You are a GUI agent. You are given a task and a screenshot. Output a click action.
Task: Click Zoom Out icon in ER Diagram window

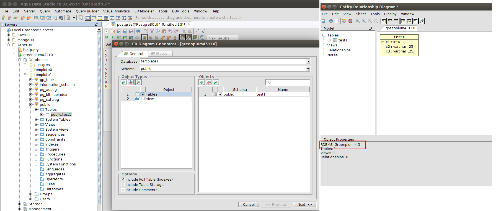pyautogui.click(x=370, y=21)
